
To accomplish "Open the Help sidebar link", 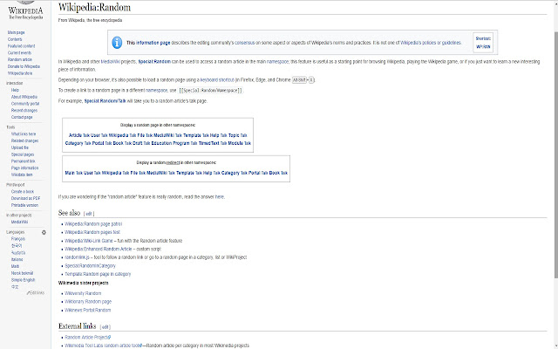I will pos(15,90).
